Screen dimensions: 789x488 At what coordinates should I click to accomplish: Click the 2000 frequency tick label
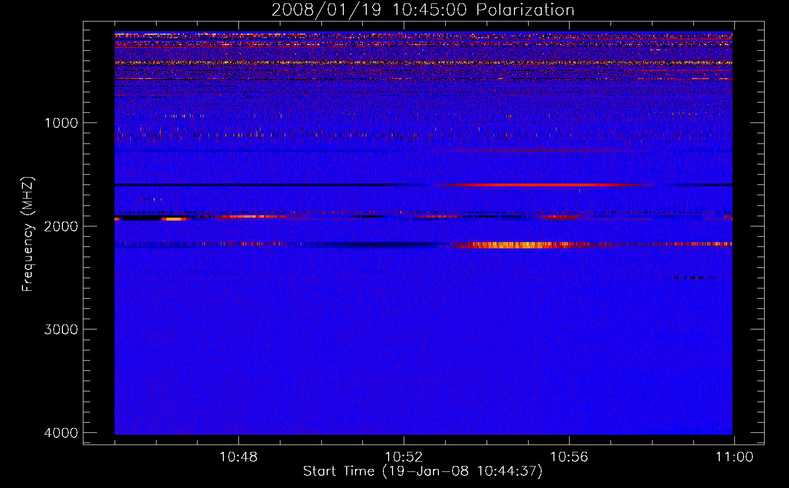pyautogui.click(x=61, y=226)
